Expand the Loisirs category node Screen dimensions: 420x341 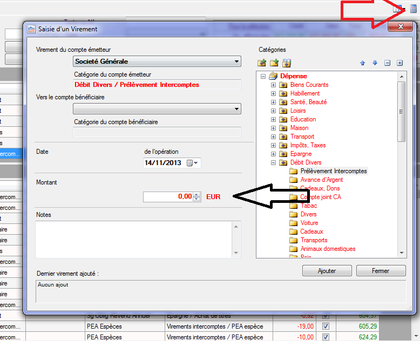274,111
